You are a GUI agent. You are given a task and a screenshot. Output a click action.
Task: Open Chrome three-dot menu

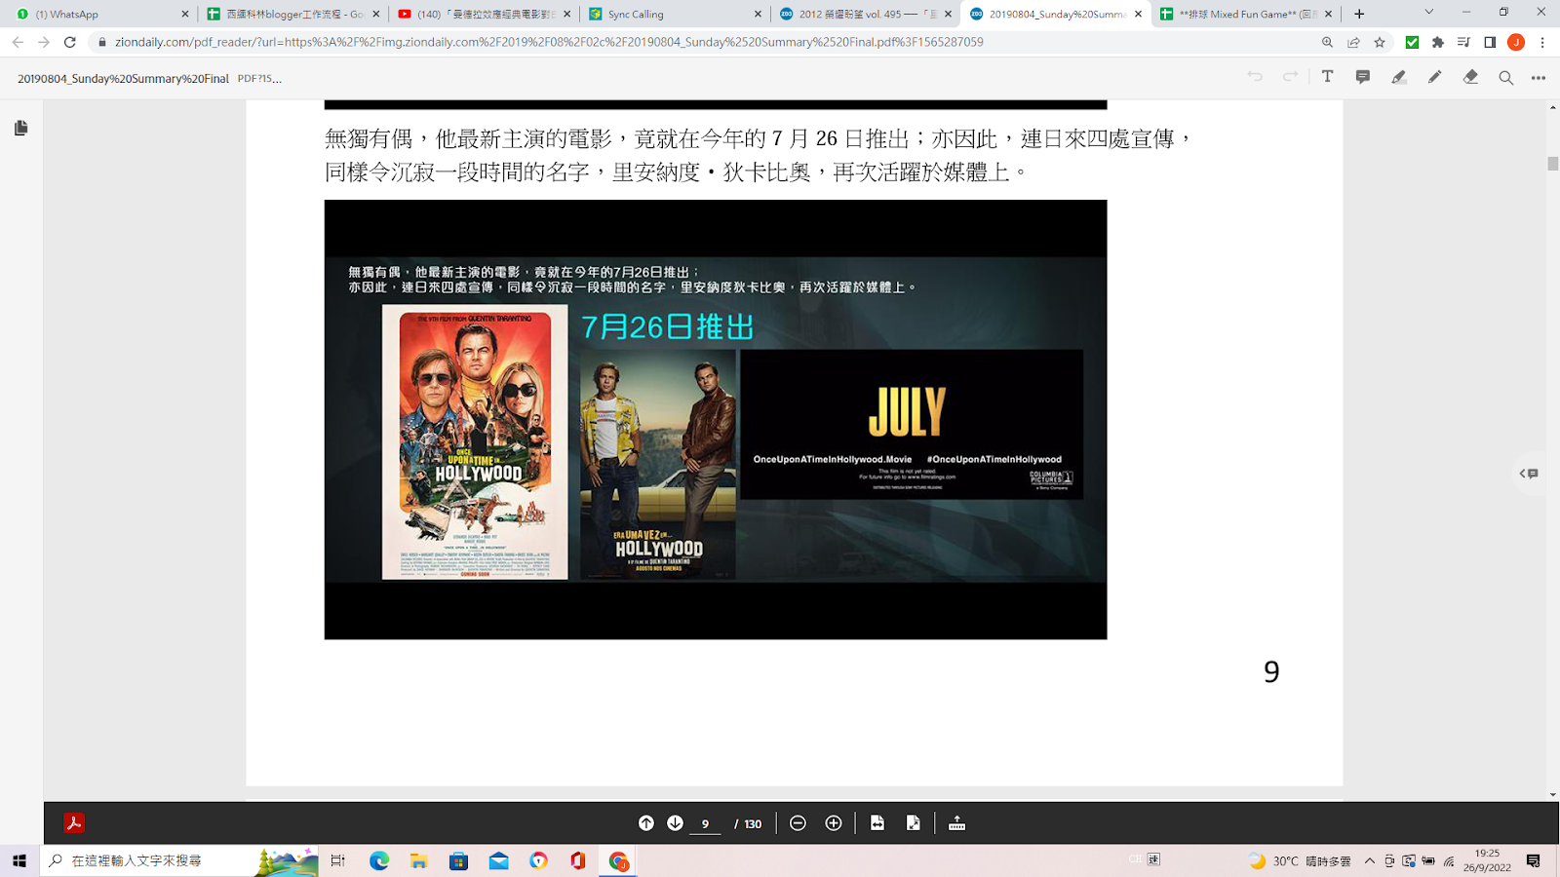(1542, 42)
